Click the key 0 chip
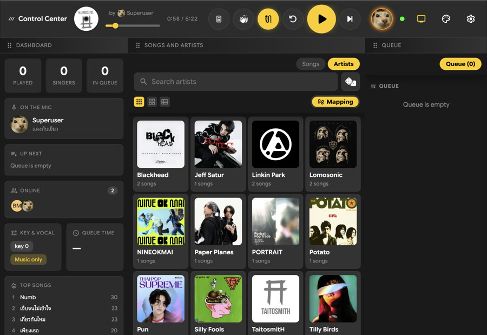Screen dimensions: 487x335 click(x=22, y=246)
